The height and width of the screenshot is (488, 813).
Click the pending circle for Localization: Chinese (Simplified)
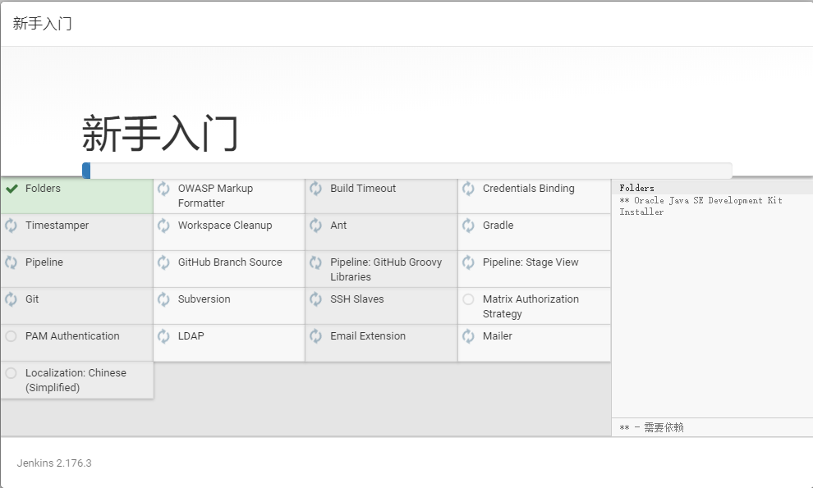click(11, 373)
